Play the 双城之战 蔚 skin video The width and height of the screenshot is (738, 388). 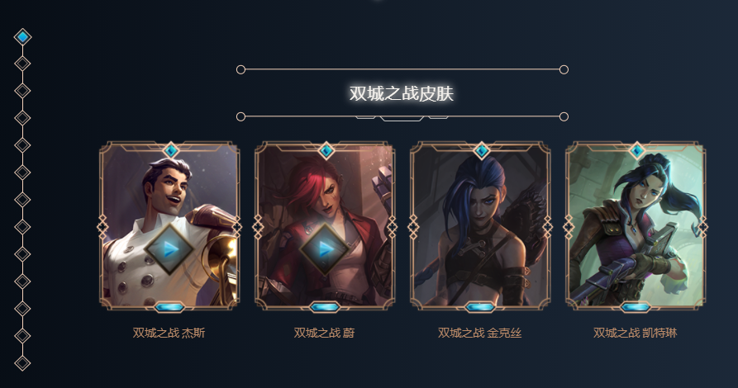pos(324,248)
